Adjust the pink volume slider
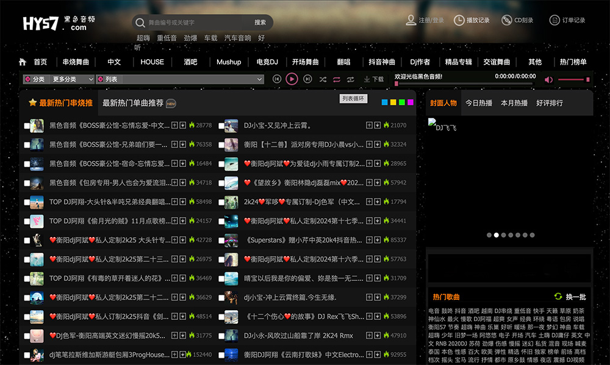The width and height of the screenshot is (610, 365). click(573, 80)
